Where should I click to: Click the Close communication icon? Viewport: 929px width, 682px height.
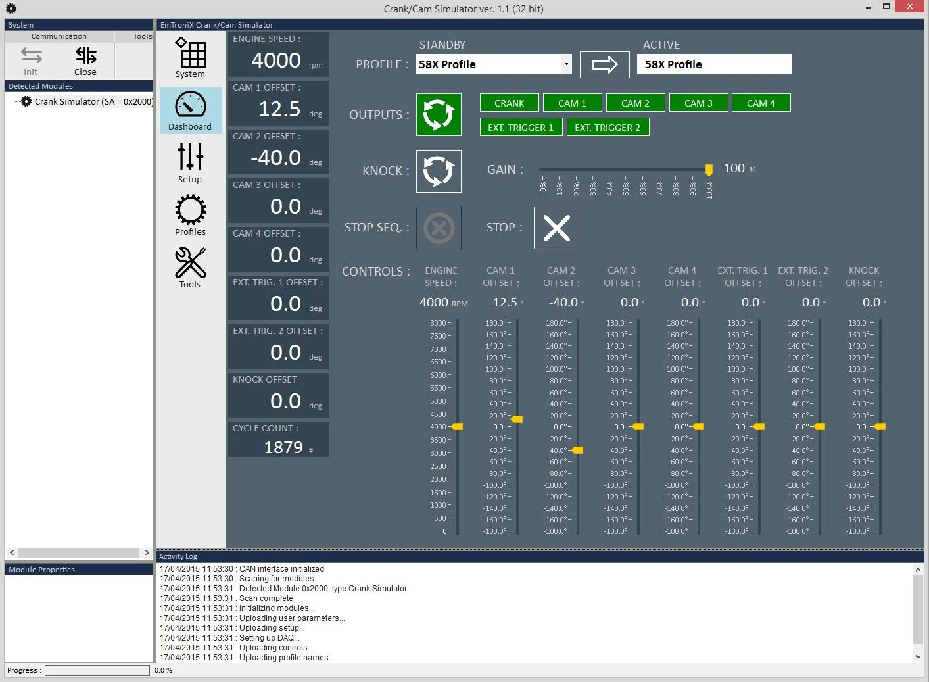[85, 61]
